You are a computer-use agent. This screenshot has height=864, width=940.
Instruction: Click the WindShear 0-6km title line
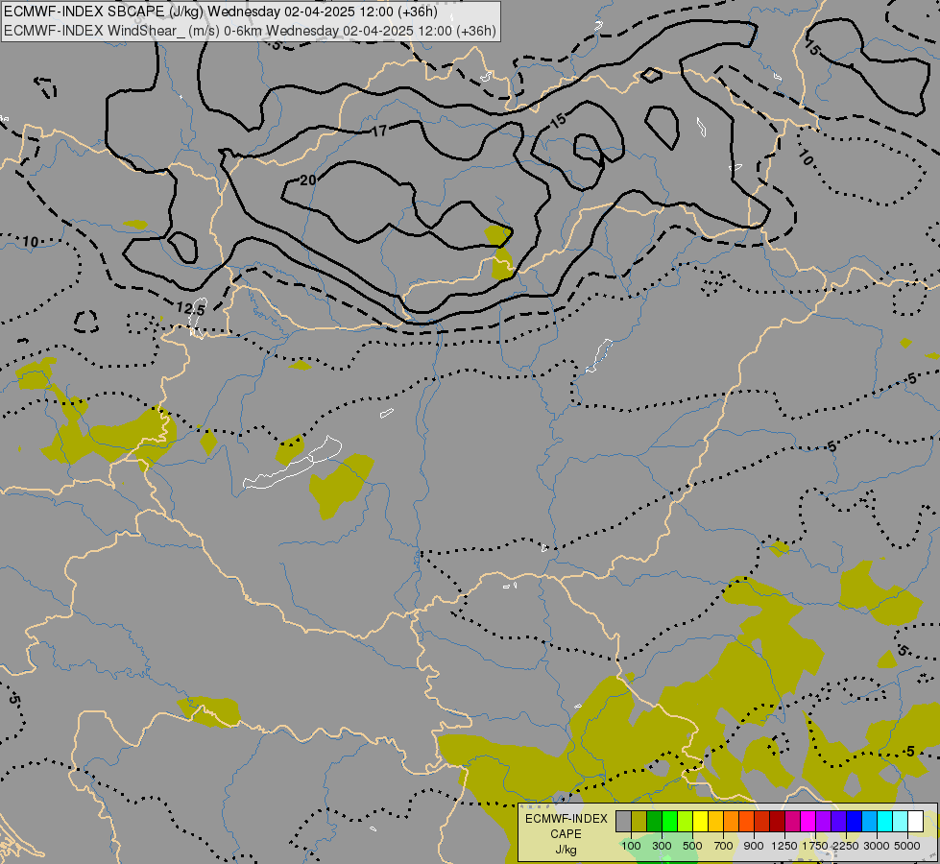click(x=250, y=31)
